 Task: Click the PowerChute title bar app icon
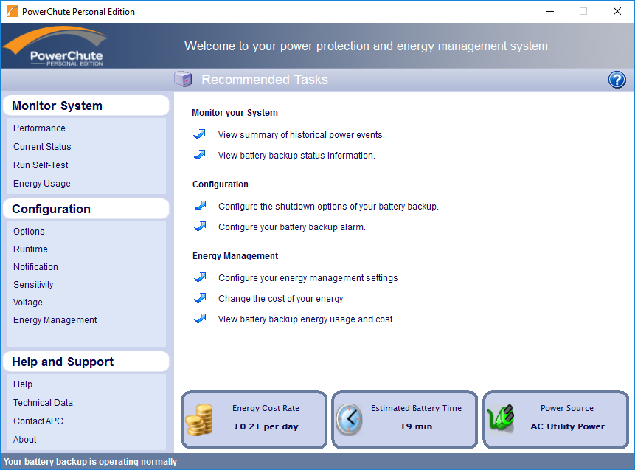coord(13,11)
